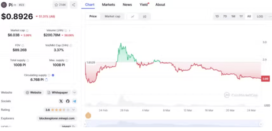Open the Website link button
Screen dimensions: 272x131
point(34,92)
